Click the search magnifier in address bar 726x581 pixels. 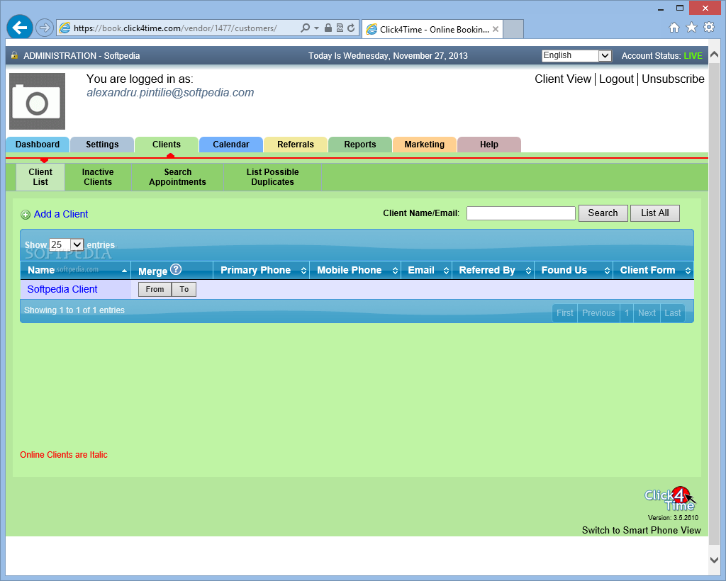tap(305, 28)
